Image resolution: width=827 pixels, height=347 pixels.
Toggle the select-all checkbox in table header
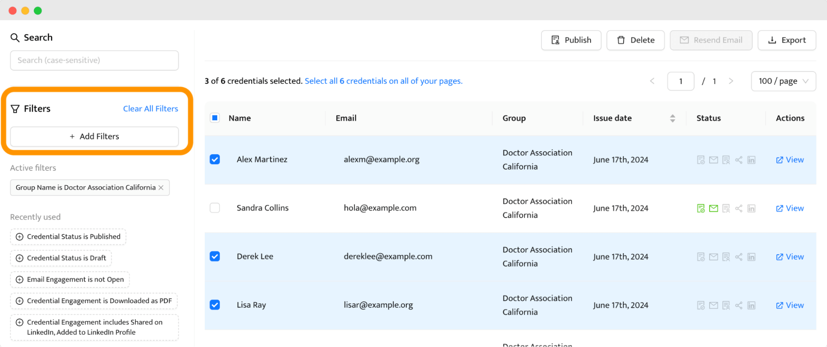(215, 118)
